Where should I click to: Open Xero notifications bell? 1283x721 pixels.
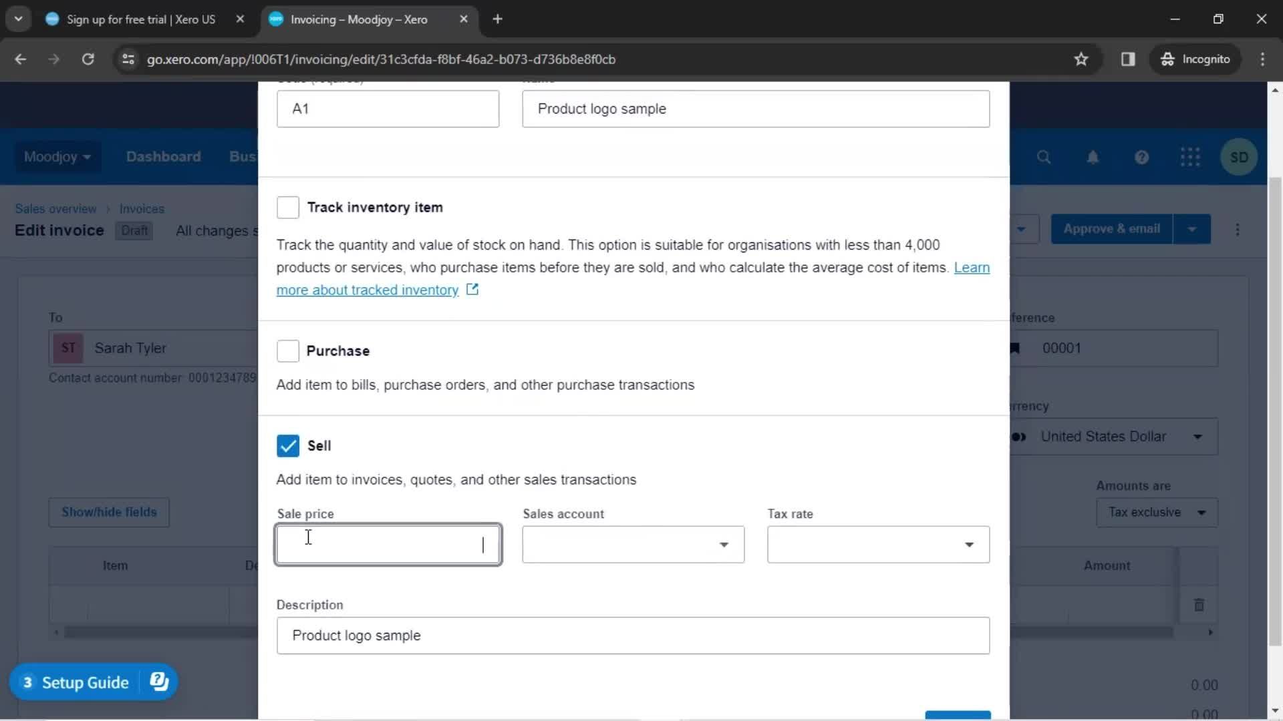pos(1093,157)
